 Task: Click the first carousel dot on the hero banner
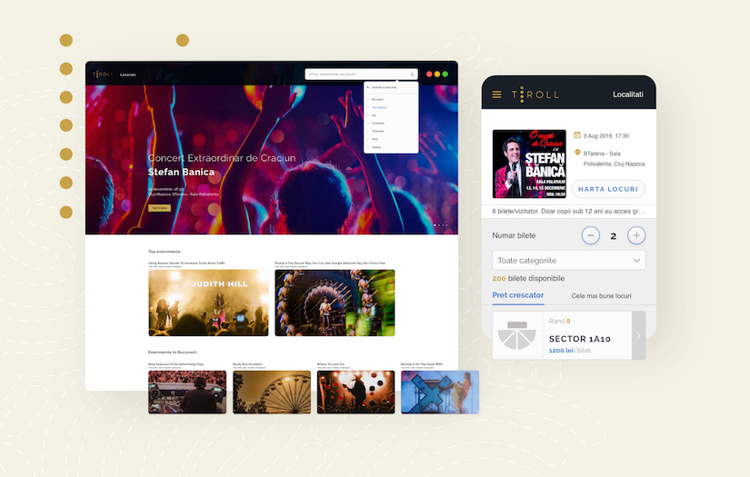[435, 225]
